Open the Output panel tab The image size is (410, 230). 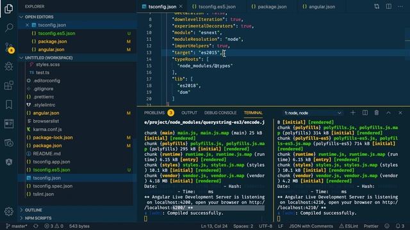click(189, 112)
